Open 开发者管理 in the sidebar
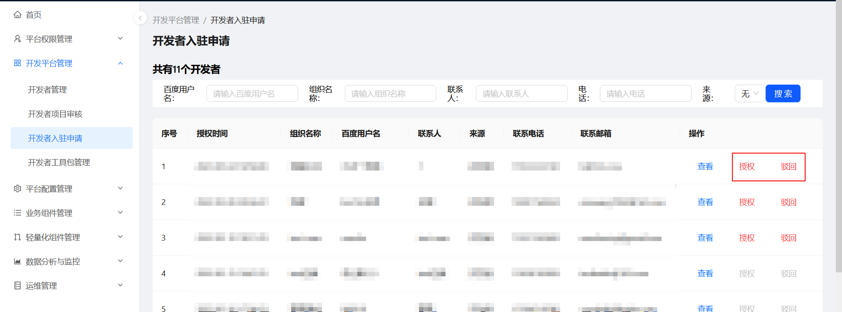This screenshot has width=842, height=312. [x=47, y=90]
